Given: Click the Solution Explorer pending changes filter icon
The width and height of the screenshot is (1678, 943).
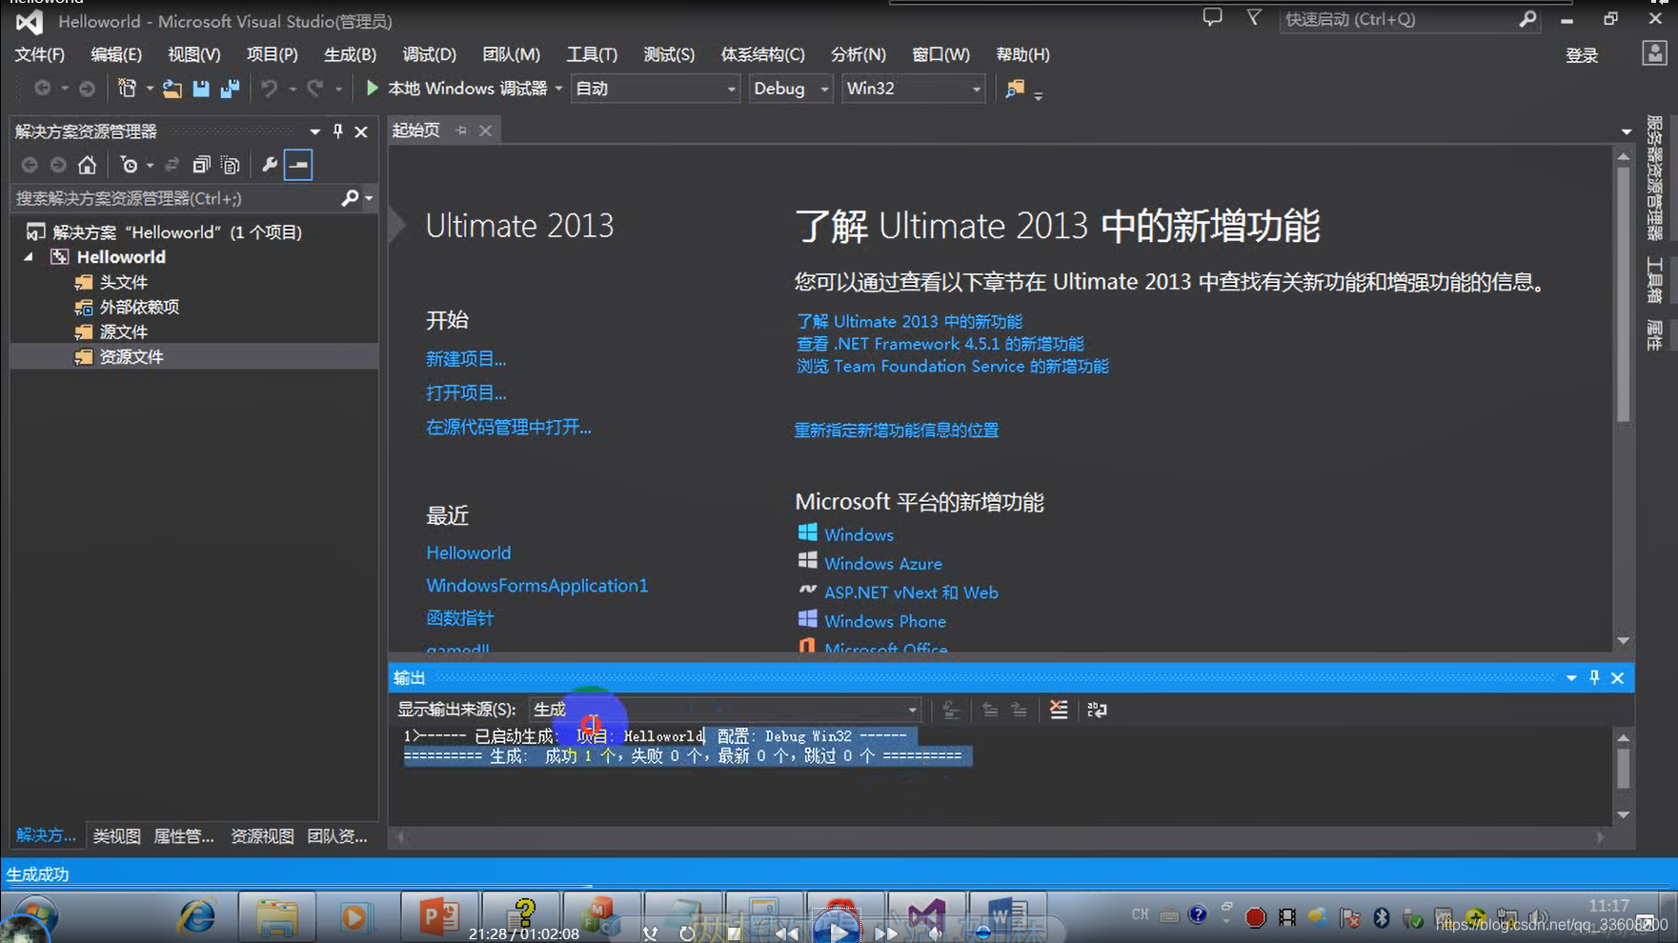Looking at the screenshot, I should coord(130,165).
